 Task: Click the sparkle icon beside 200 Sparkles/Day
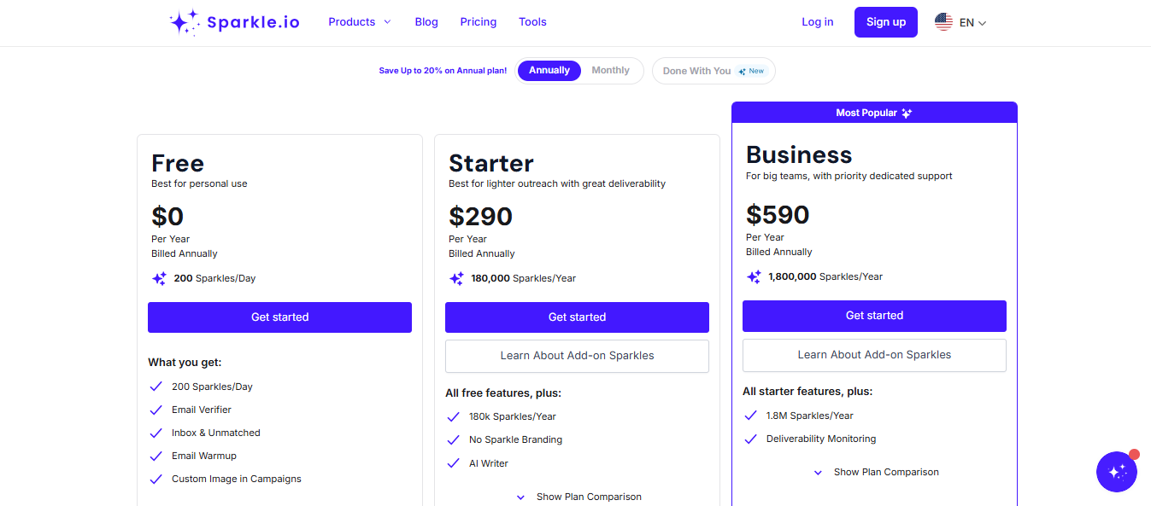click(158, 277)
